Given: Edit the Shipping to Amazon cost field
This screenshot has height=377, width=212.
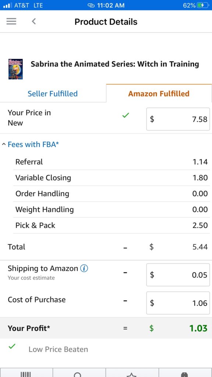Looking at the screenshot, I should click(x=178, y=275).
